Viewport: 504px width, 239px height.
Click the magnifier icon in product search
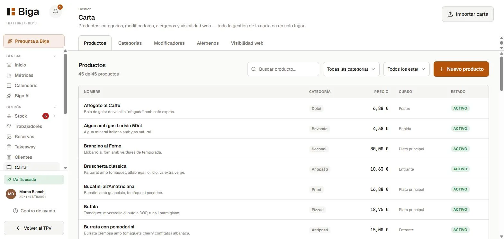pyautogui.click(x=254, y=69)
